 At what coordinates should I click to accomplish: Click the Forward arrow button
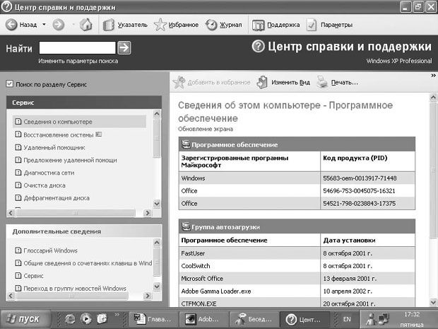59,25
